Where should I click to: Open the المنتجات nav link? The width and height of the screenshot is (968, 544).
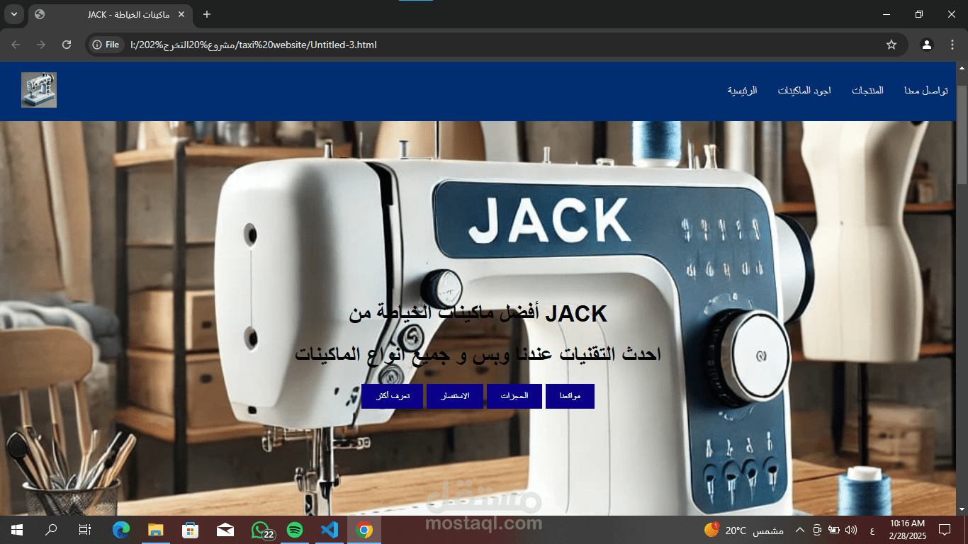867,91
